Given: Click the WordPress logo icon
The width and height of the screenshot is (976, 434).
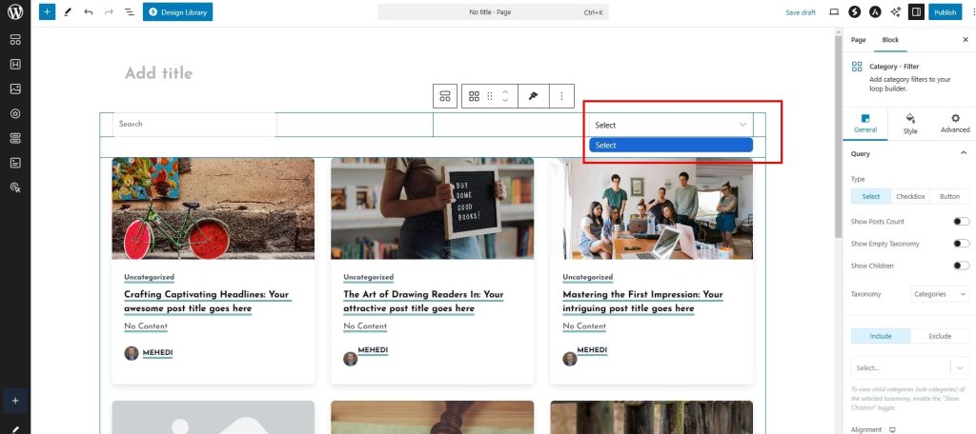Looking at the screenshot, I should (15, 12).
